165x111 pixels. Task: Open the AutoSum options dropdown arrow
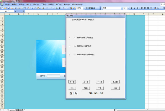click(x=62, y=8)
